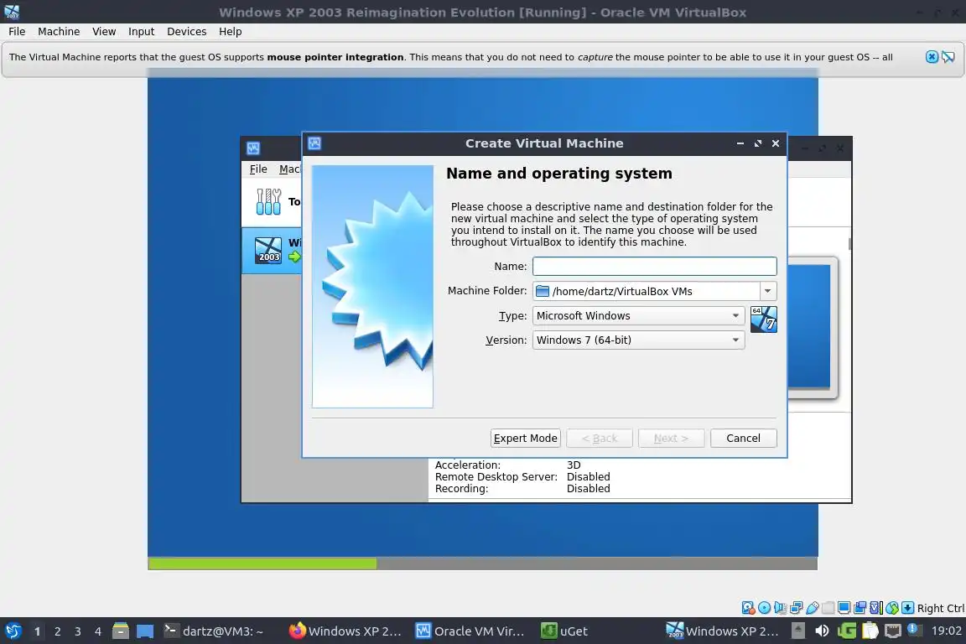The width and height of the screenshot is (966, 644).
Task: Click 'Recording:' label in details pane
Action: click(461, 489)
